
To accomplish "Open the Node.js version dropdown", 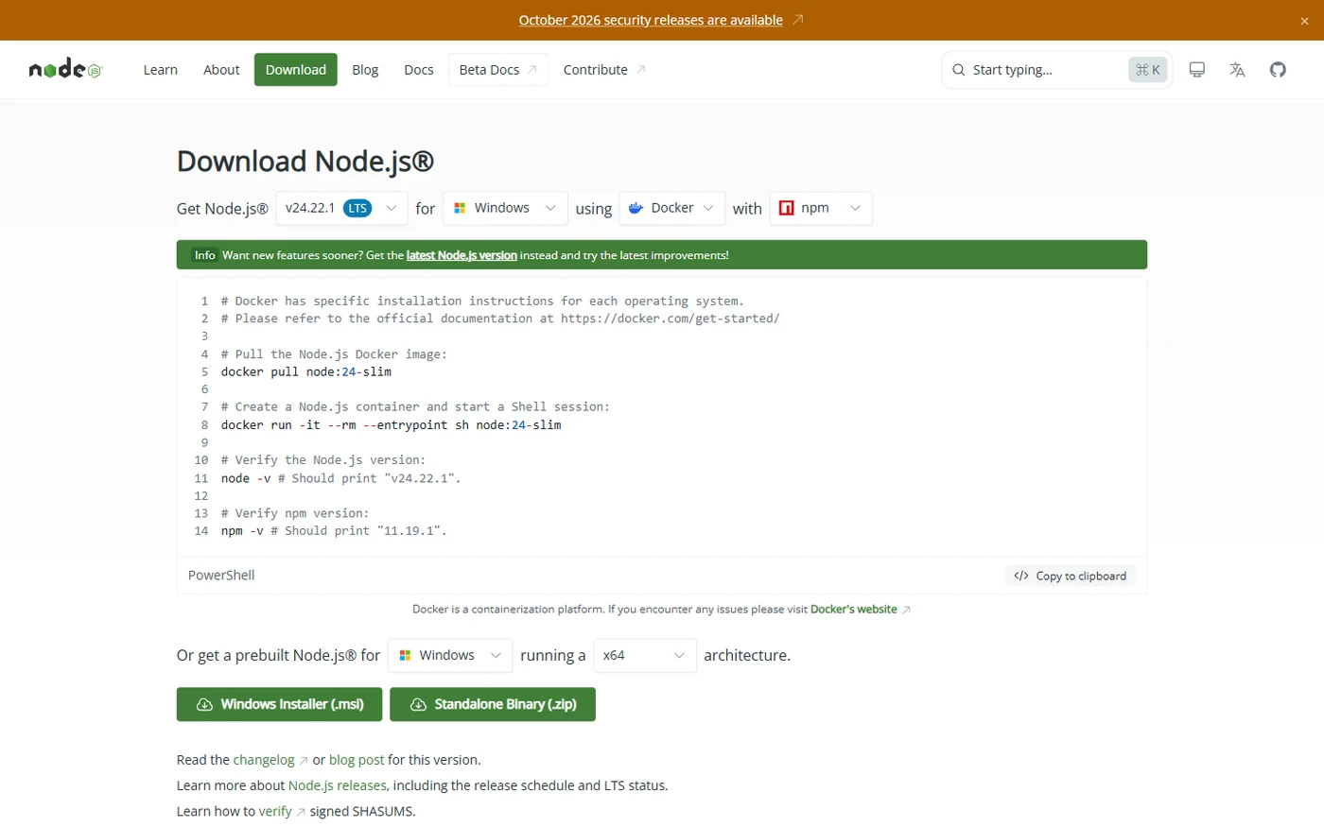I will coord(341,208).
